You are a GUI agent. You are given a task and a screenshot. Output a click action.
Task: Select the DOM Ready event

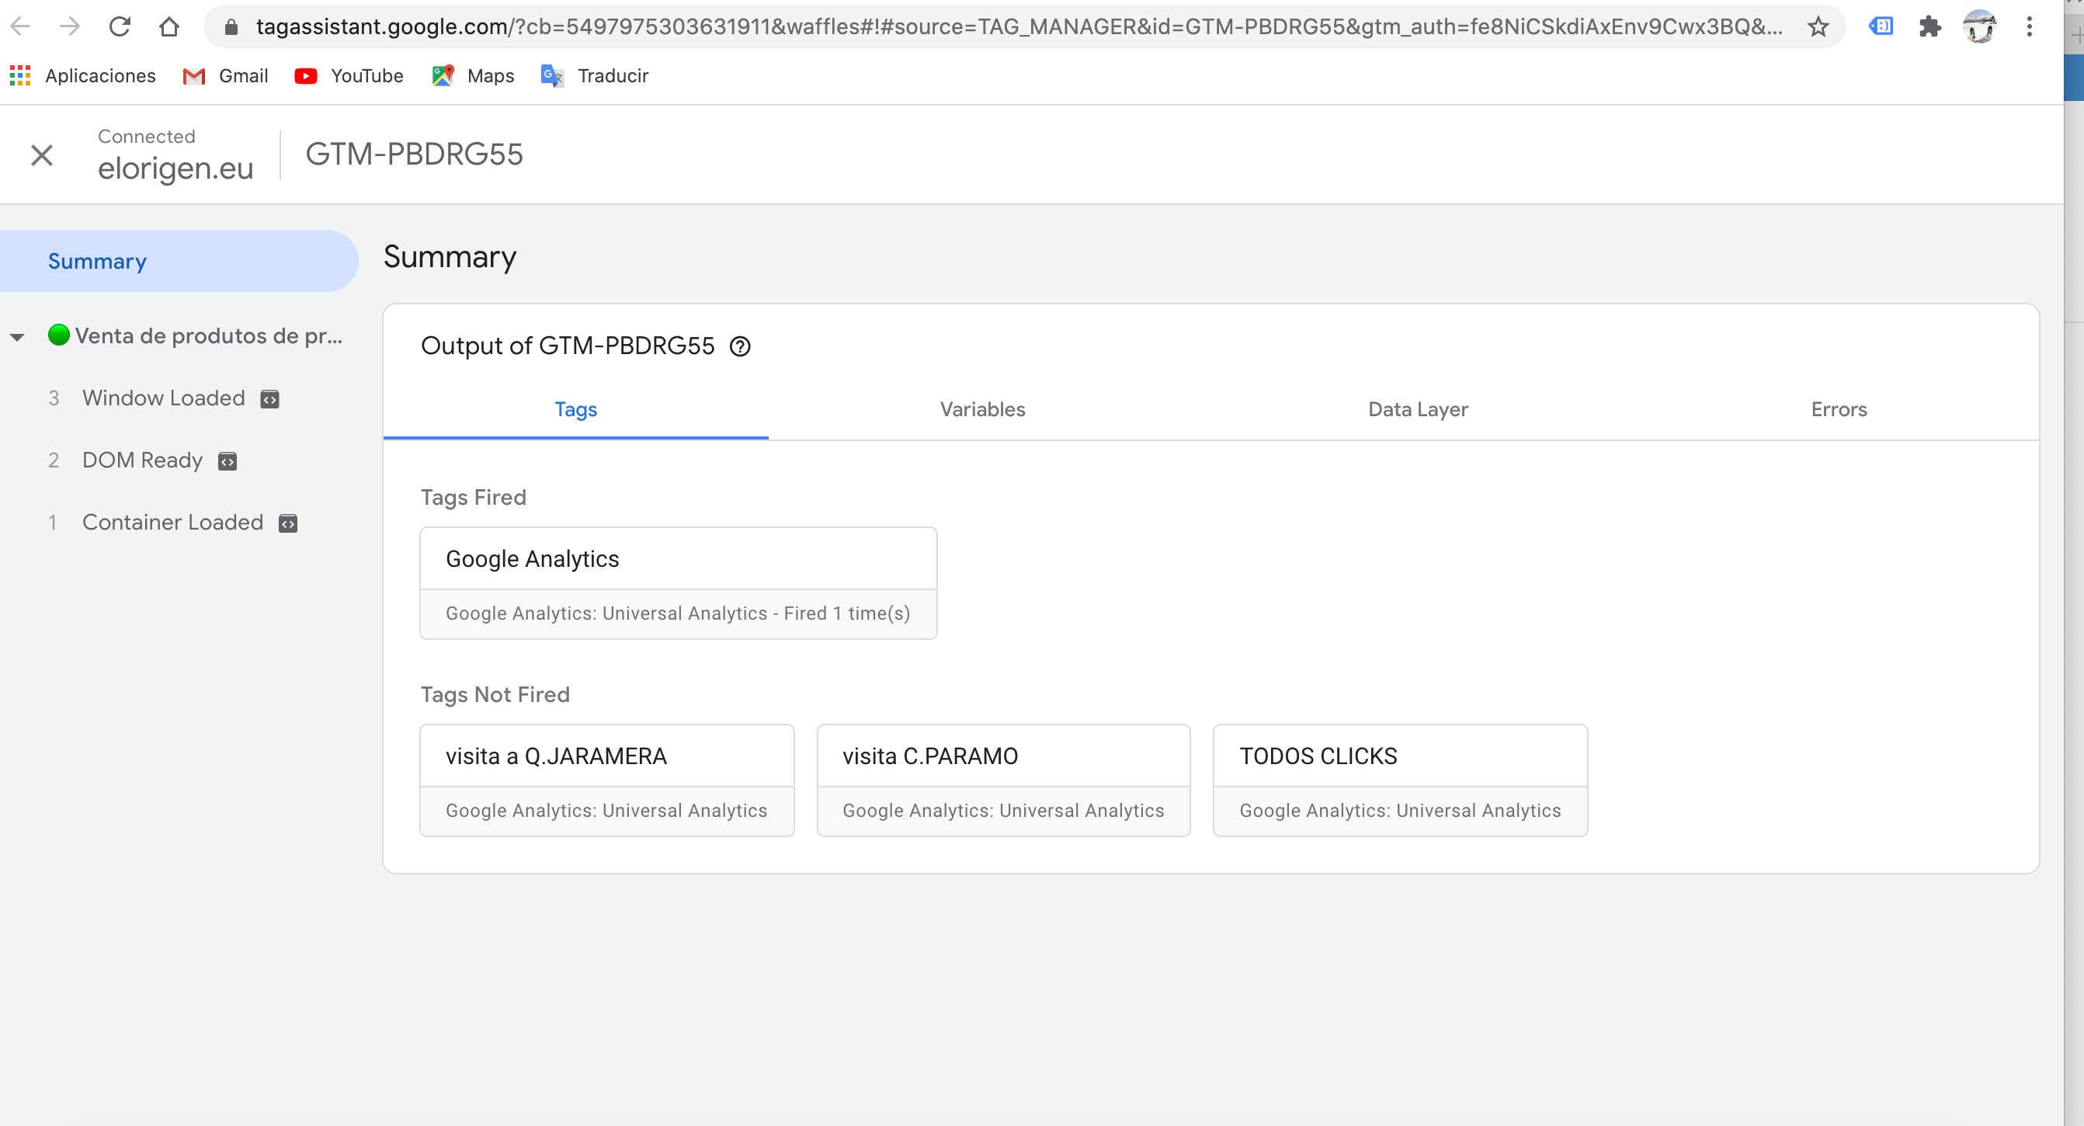point(142,460)
